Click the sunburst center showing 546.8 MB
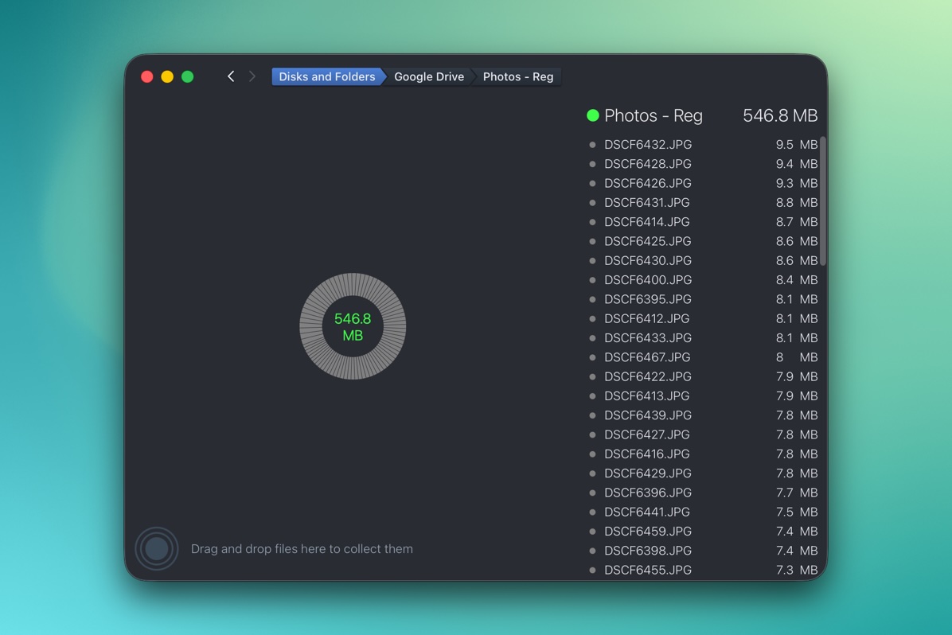 353,326
